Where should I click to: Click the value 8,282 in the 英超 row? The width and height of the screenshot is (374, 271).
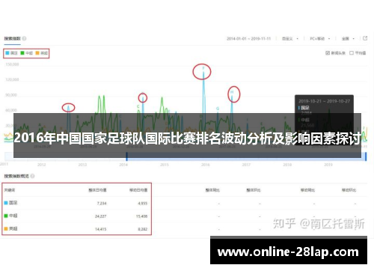click(x=143, y=229)
